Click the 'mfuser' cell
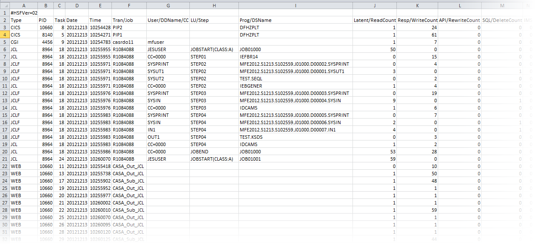 click(x=156, y=42)
